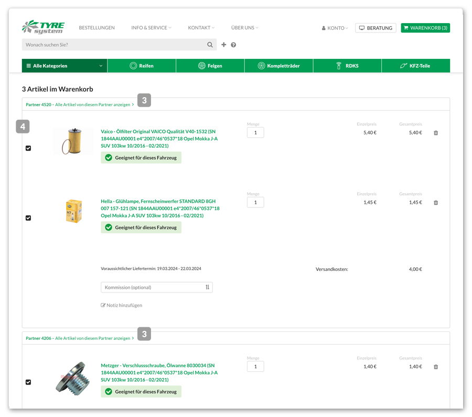Show all articles from Partner 4520
This screenshot has width=472, height=417.
point(80,105)
